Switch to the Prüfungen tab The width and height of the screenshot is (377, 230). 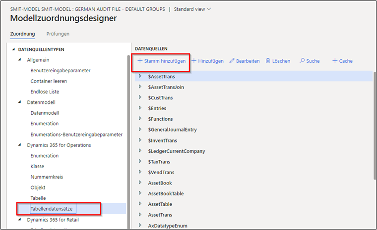pos(58,34)
